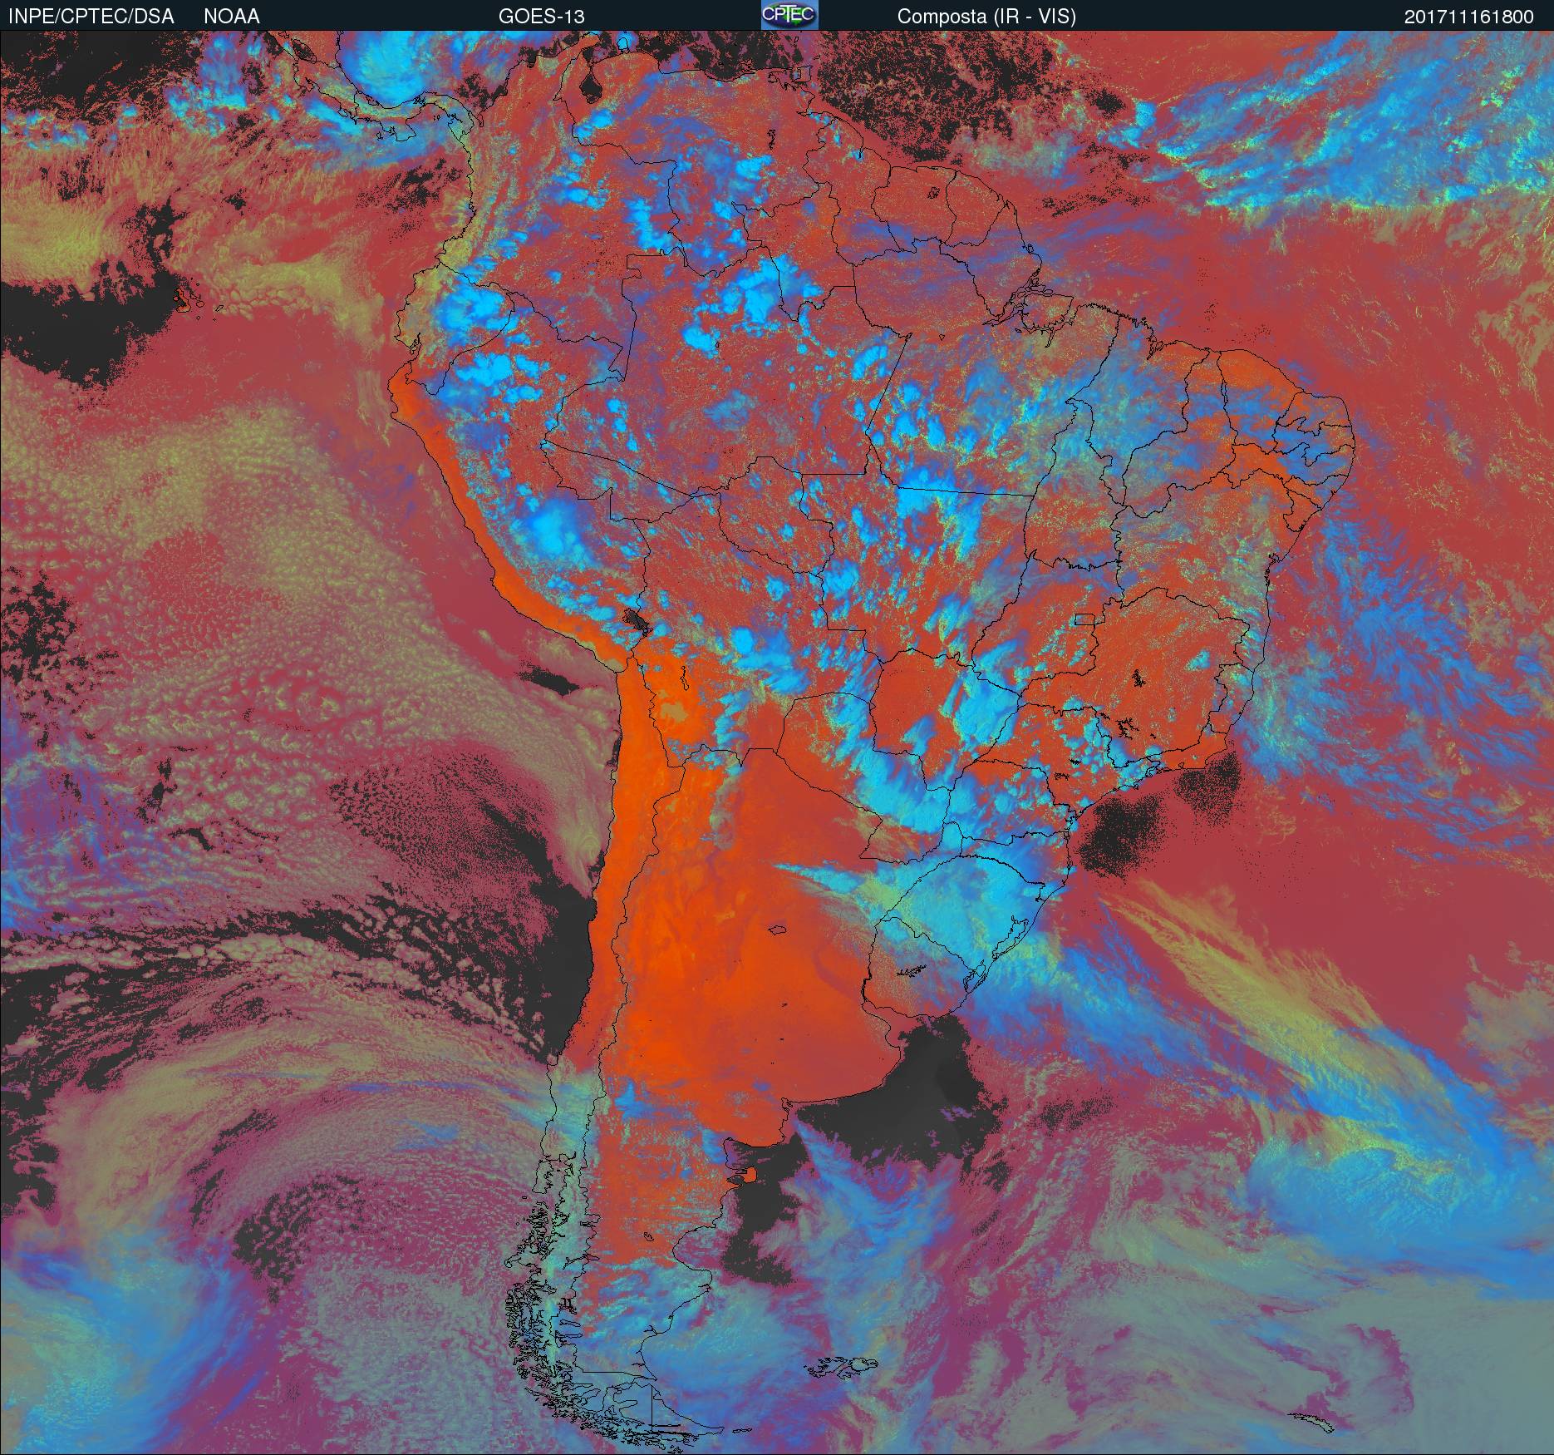Click the Composta (IR - VIS) title
Screen dimensions: 1554x1455
coord(986,17)
